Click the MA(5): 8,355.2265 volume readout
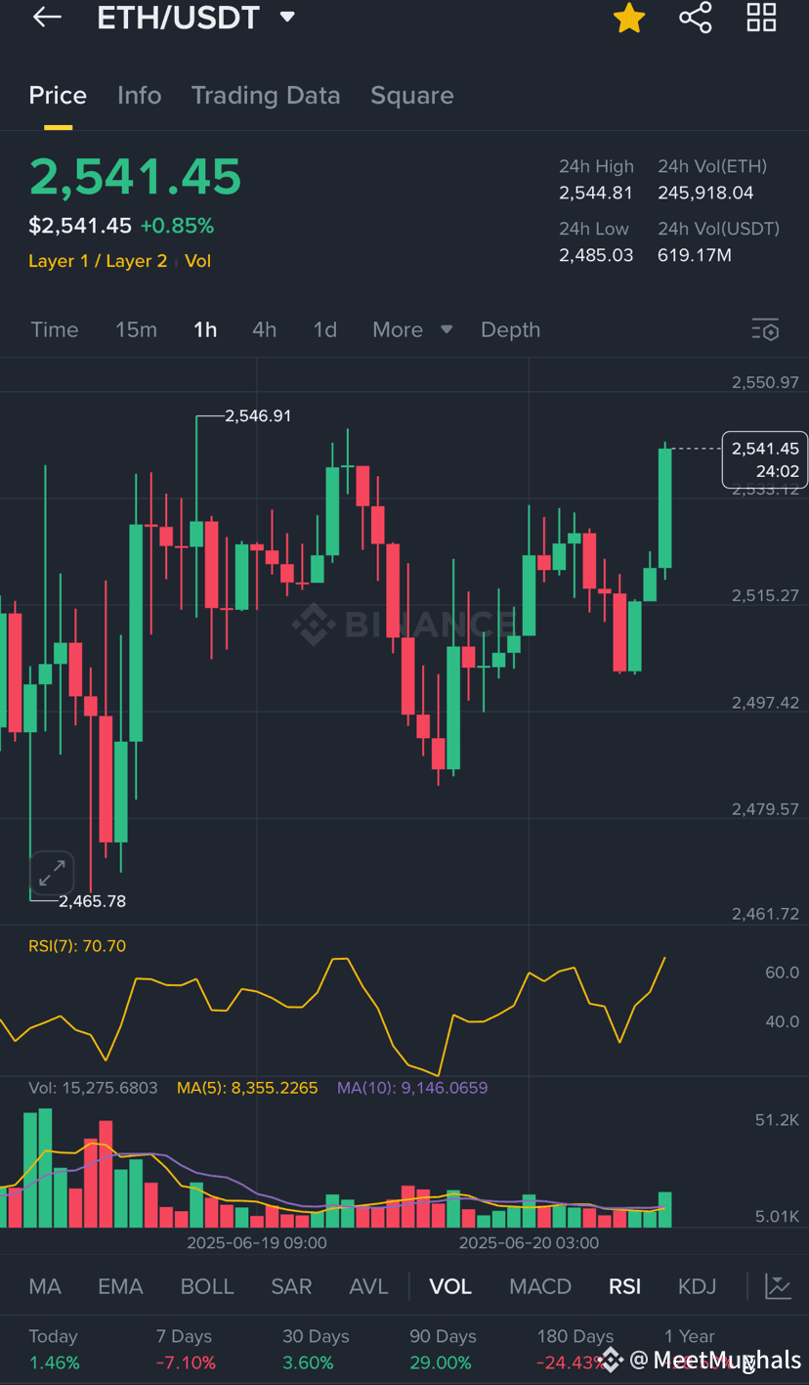 (x=247, y=1087)
